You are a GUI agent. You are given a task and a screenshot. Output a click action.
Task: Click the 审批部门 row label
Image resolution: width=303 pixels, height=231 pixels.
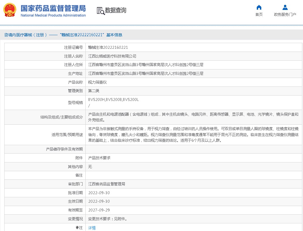pyautogui.click(x=75, y=184)
